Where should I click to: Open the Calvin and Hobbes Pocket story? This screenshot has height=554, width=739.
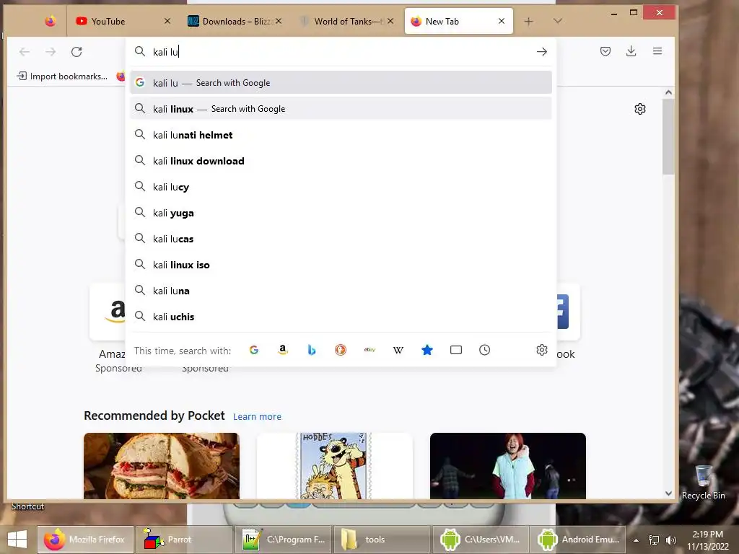click(x=335, y=466)
